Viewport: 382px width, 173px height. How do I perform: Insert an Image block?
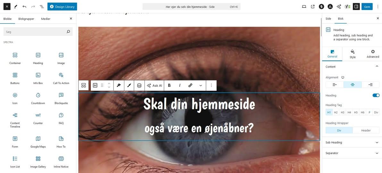pyautogui.click(x=61, y=58)
